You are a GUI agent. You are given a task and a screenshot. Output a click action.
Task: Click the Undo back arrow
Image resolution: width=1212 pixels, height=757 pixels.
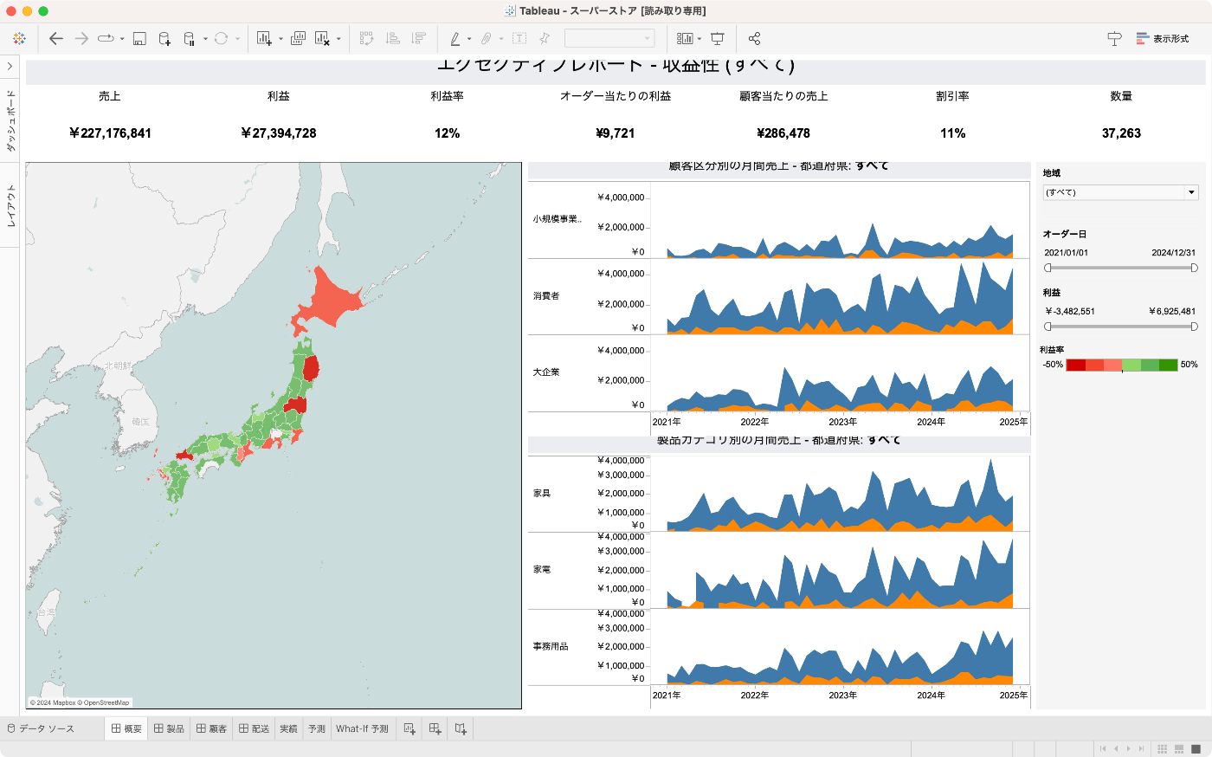click(56, 38)
